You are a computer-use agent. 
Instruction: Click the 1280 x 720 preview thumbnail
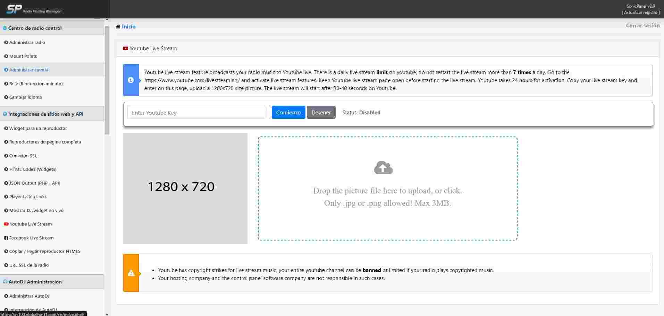(x=185, y=188)
